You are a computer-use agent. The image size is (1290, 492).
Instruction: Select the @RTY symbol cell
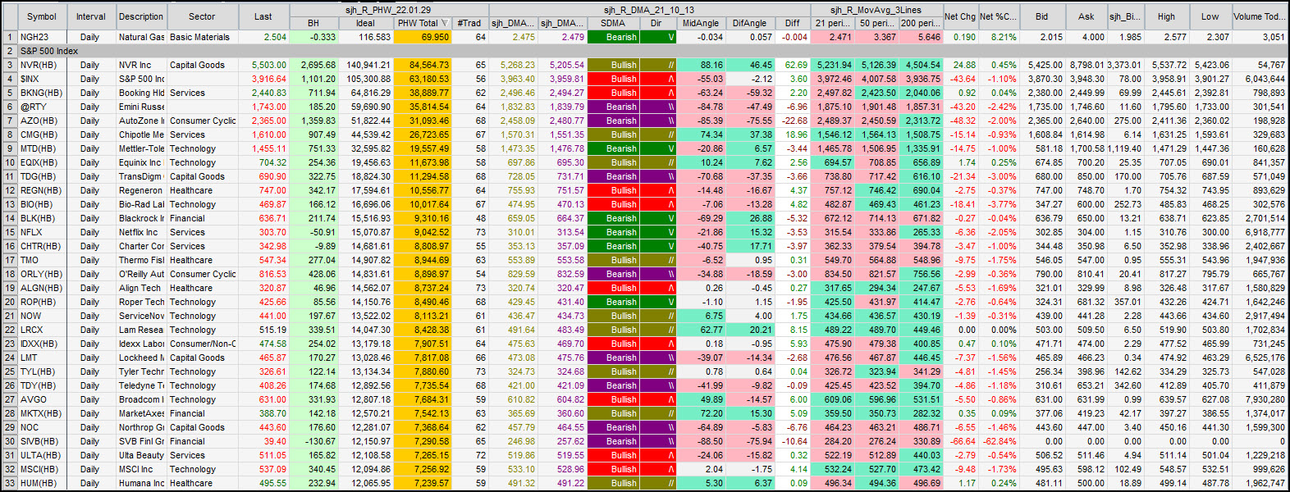tap(42, 107)
